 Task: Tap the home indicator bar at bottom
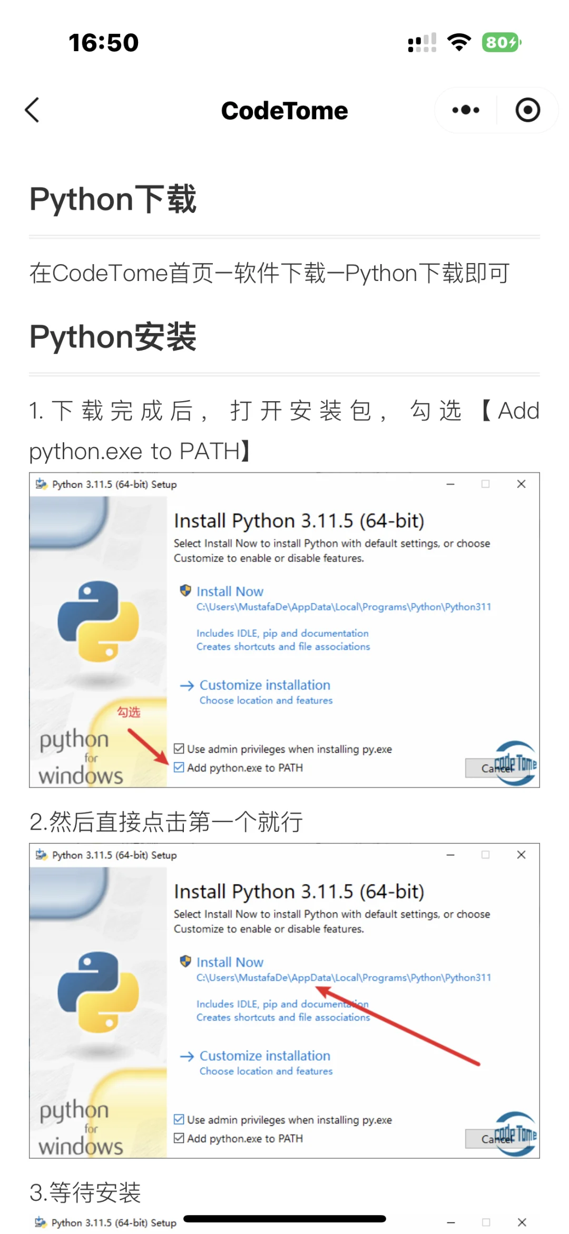tap(284, 1218)
